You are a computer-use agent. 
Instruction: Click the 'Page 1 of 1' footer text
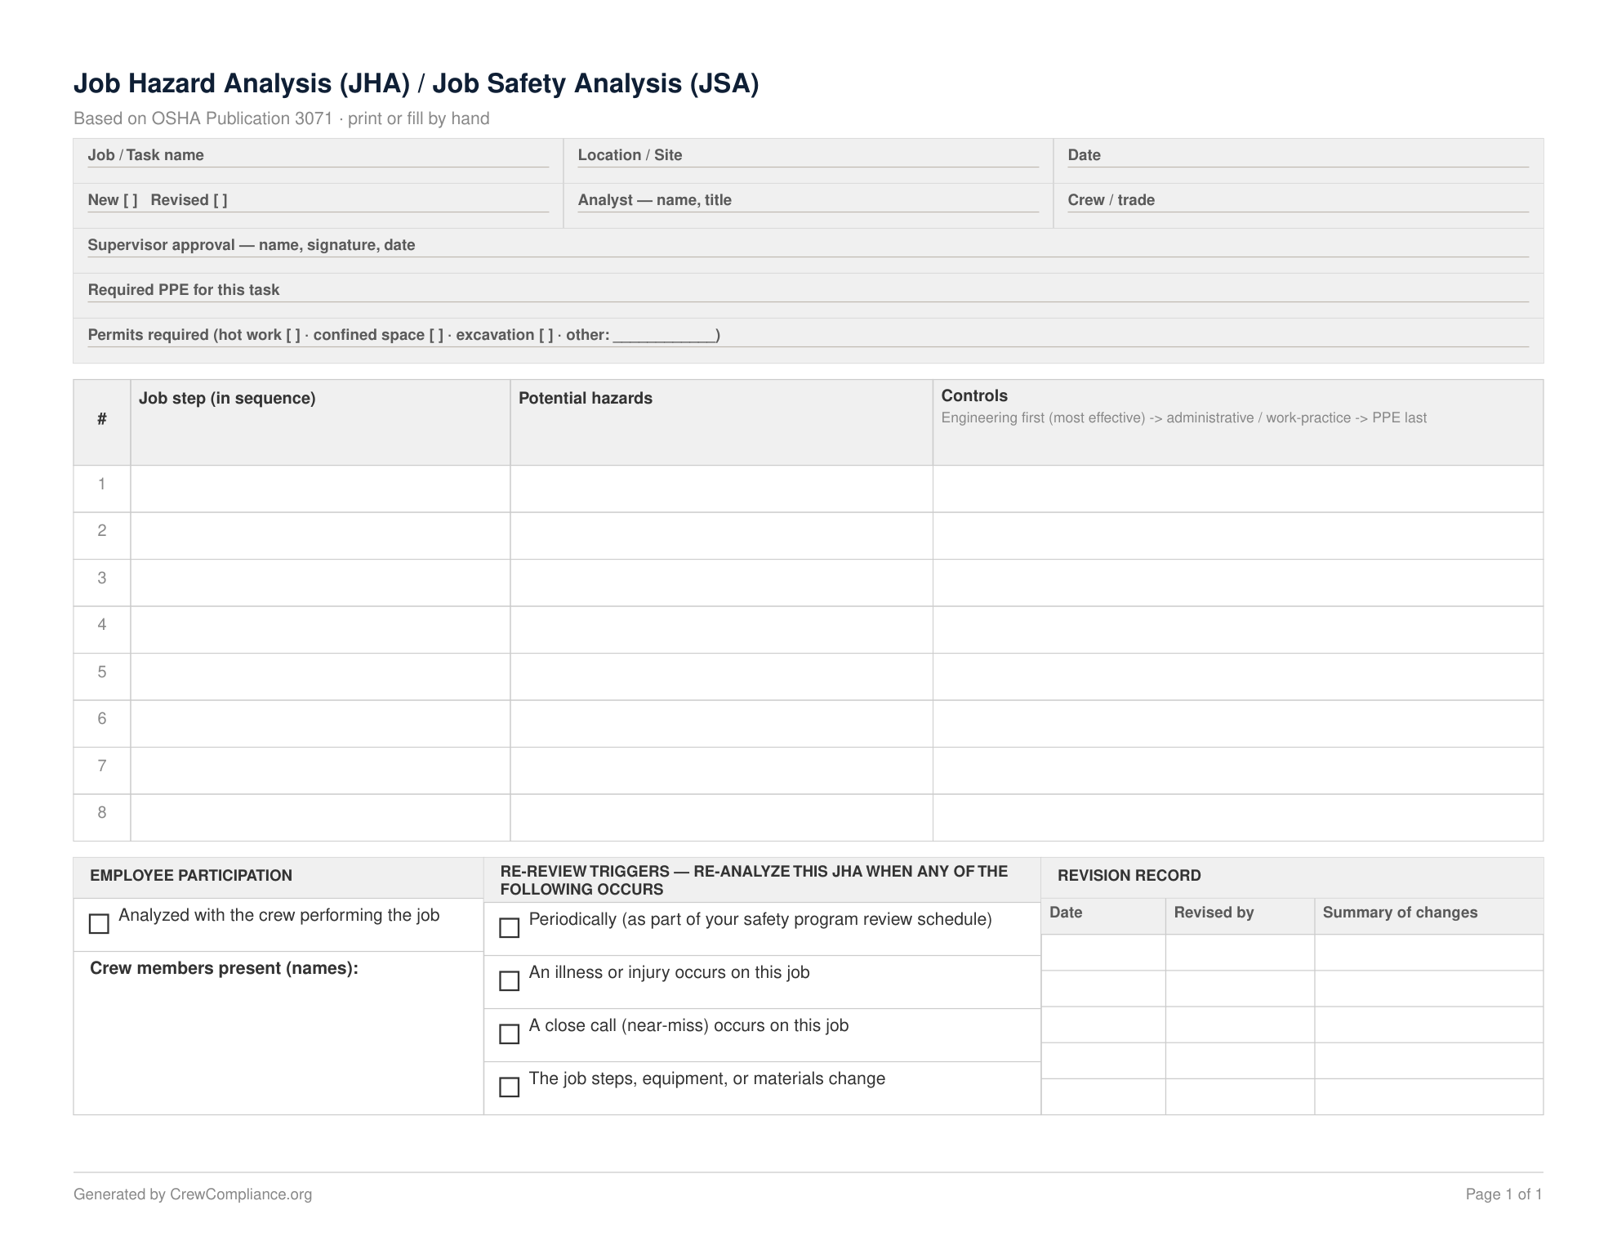(x=1503, y=1194)
